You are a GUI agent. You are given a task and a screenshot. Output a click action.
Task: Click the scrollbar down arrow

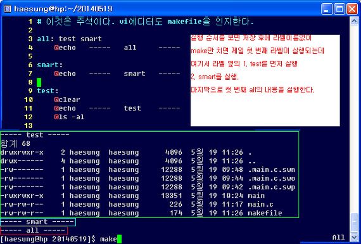point(354,237)
